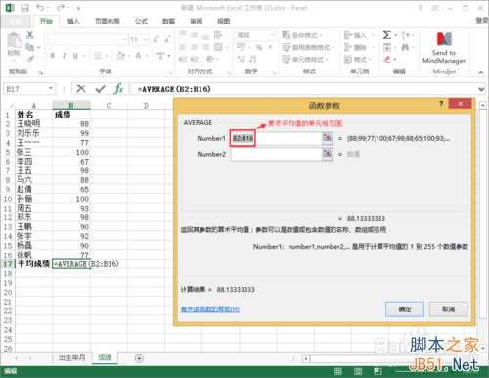Image resolution: width=489 pixels, height=378 pixels.
Task: Click the AutoSum sigma icon
Action: click(387, 35)
